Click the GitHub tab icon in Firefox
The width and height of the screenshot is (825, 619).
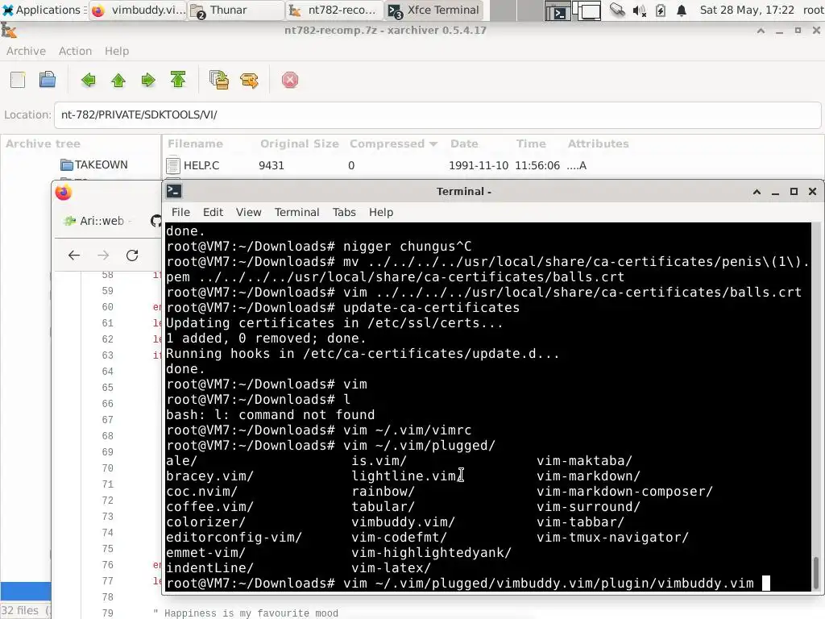(155, 221)
